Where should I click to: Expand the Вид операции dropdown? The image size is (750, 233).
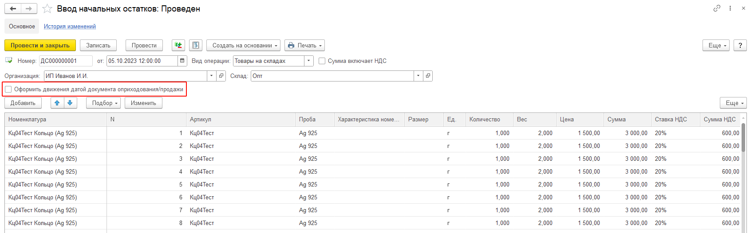tap(309, 61)
